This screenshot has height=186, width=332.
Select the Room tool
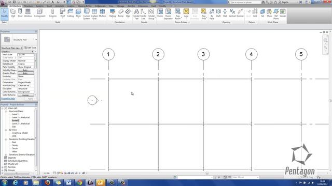[x=160, y=13]
